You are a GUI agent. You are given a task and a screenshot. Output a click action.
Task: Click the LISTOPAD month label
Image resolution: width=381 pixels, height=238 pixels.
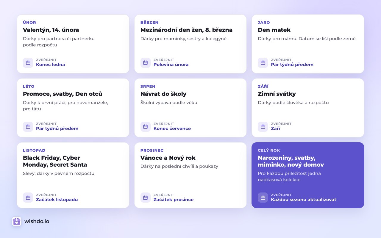pyautogui.click(x=34, y=151)
